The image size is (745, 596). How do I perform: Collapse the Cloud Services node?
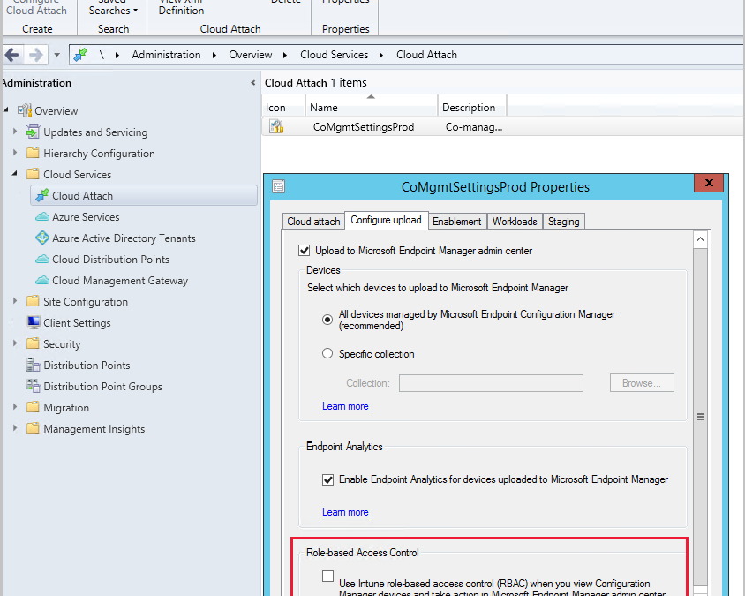tap(15, 173)
